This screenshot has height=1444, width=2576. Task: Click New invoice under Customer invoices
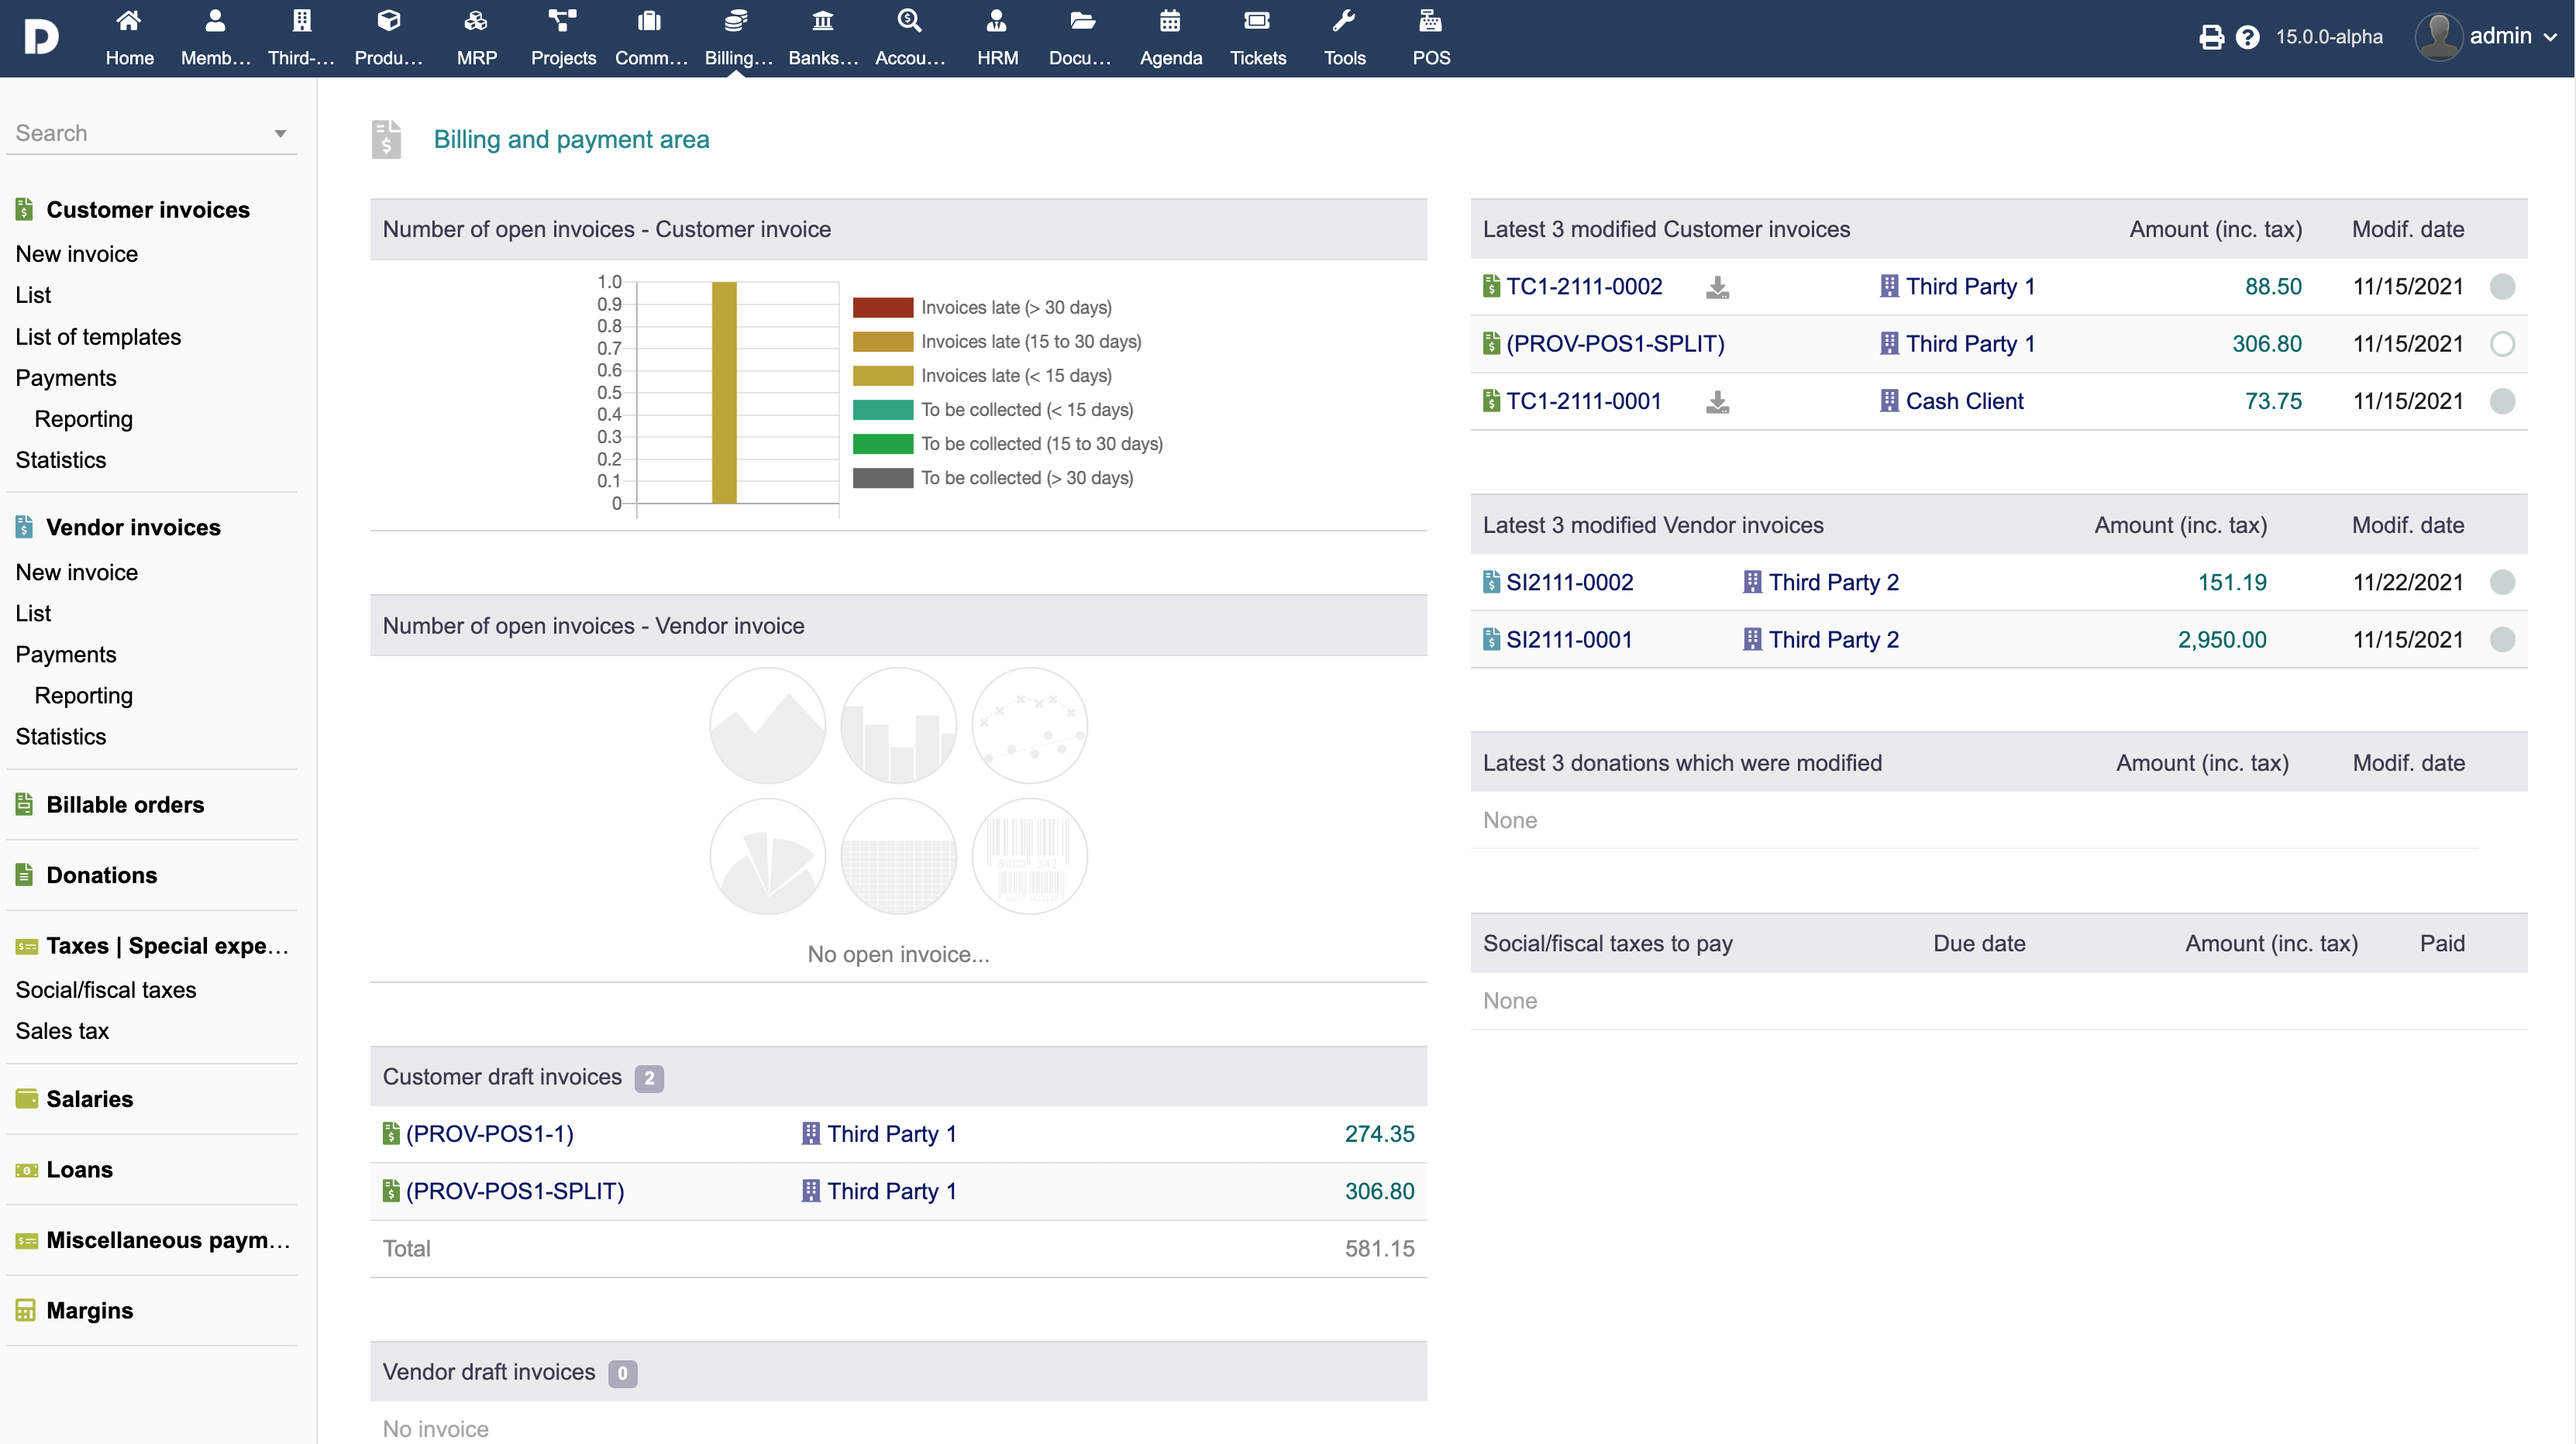77,254
